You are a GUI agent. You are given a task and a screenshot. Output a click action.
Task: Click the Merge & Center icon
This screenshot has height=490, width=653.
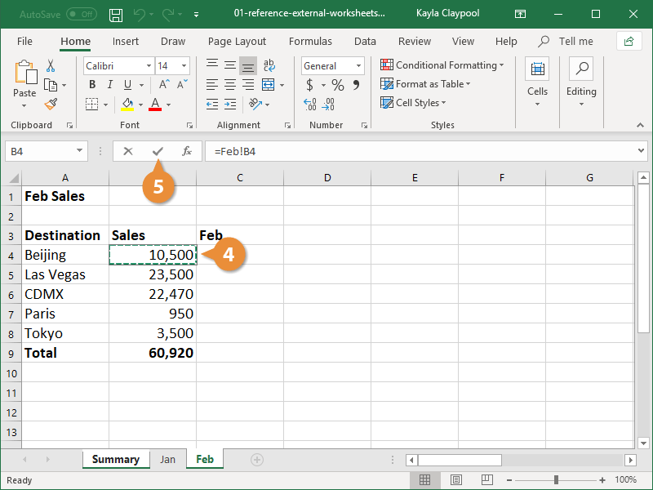[x=269, y=85]
